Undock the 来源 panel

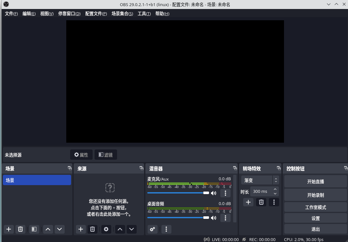tap(142, 168)
